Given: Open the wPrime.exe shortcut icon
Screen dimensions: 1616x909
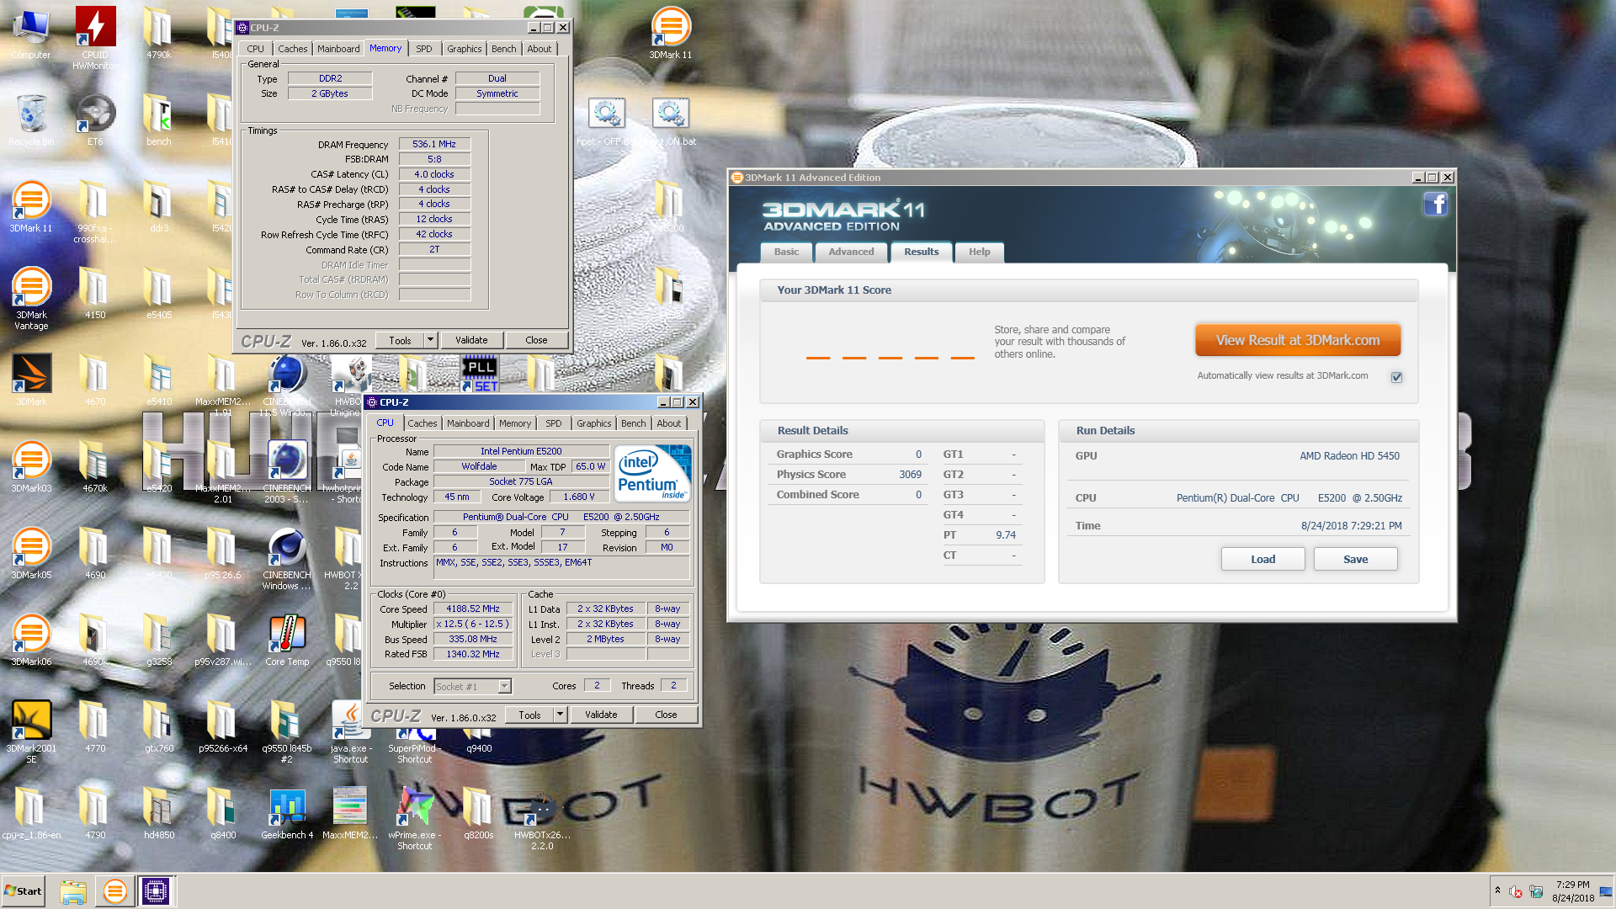Looking at the screenshot, I should (415, 817).
